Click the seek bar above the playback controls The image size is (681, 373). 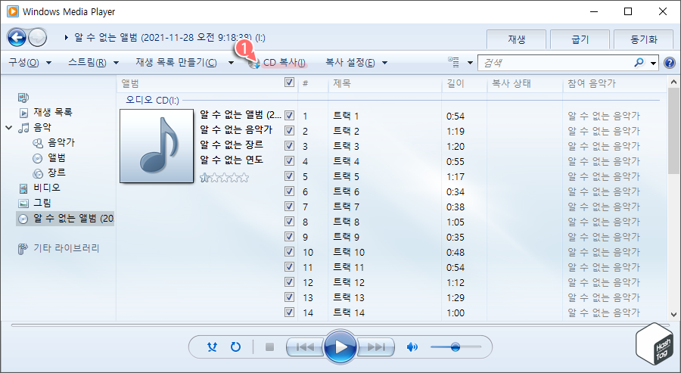[x=340, y=325]
